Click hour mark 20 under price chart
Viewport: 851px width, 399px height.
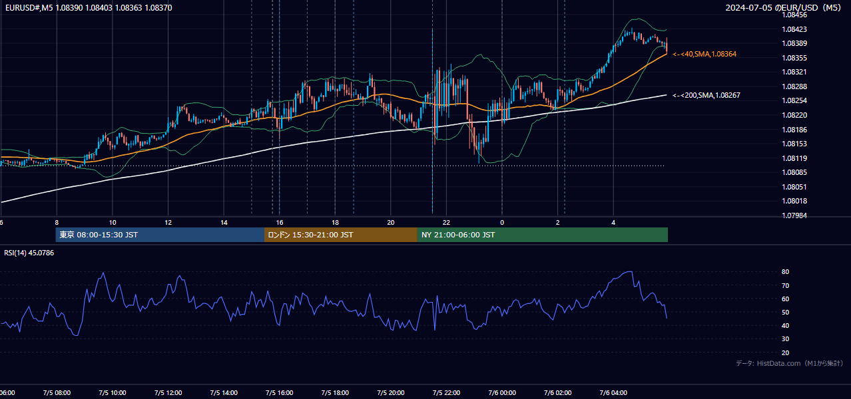click(391, 223)
